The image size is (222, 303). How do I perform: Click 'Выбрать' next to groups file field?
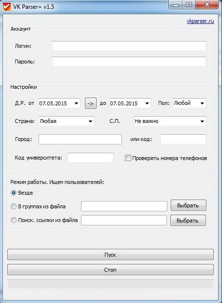point(188,205)
